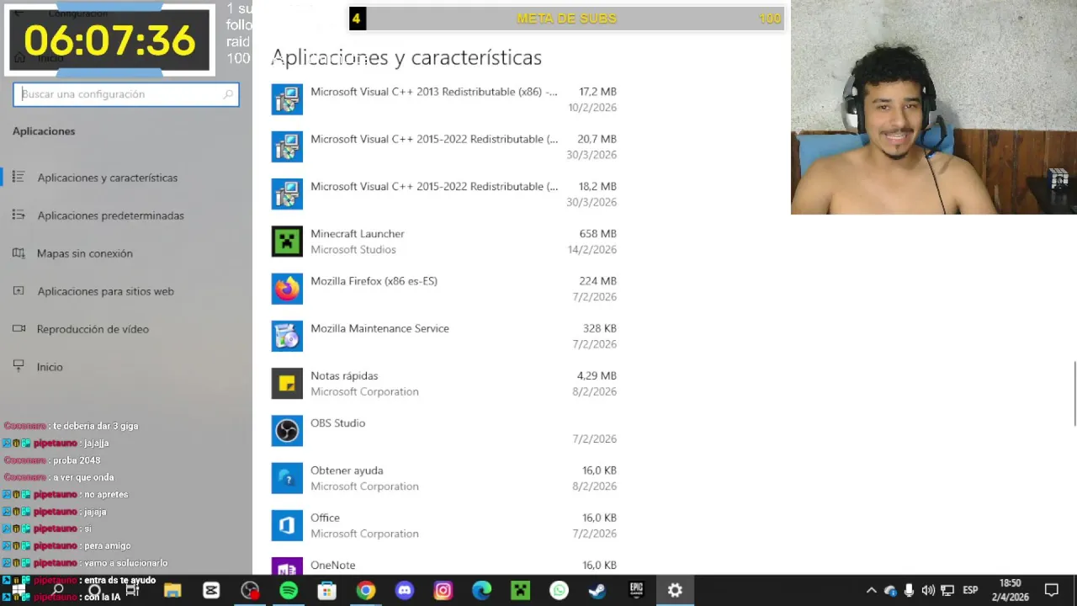Open File Explorer from the taskbar
This screenshot has width=1077, height=606.
(x=172, y=591)
